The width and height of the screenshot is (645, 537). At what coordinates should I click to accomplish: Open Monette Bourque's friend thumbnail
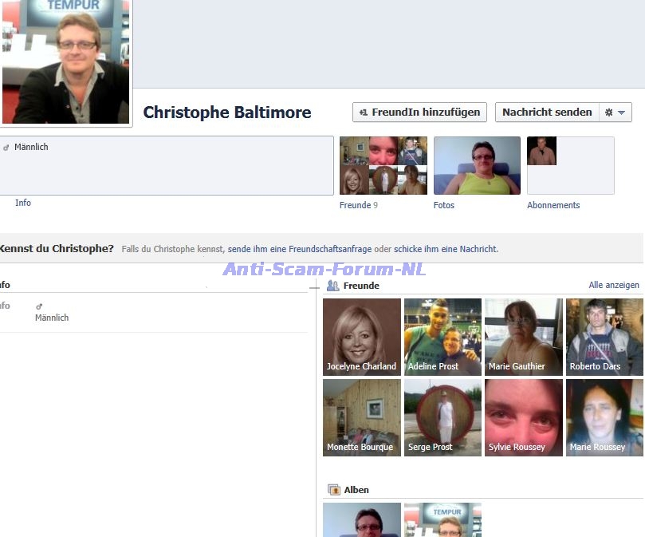pos(361,417)
